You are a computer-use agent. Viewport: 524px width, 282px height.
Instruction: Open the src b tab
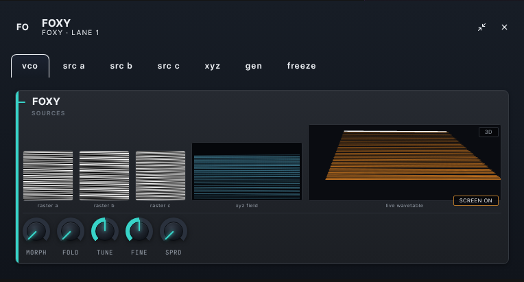point(121,66)
